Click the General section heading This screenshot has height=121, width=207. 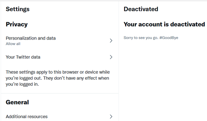[x=17, y=102]
